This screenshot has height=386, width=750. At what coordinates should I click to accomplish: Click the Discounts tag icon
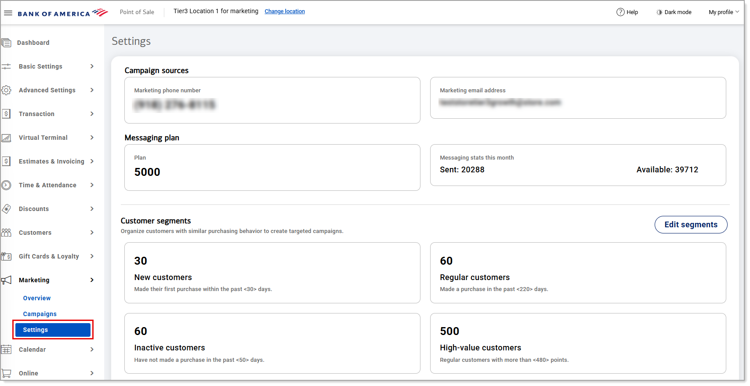6,209
